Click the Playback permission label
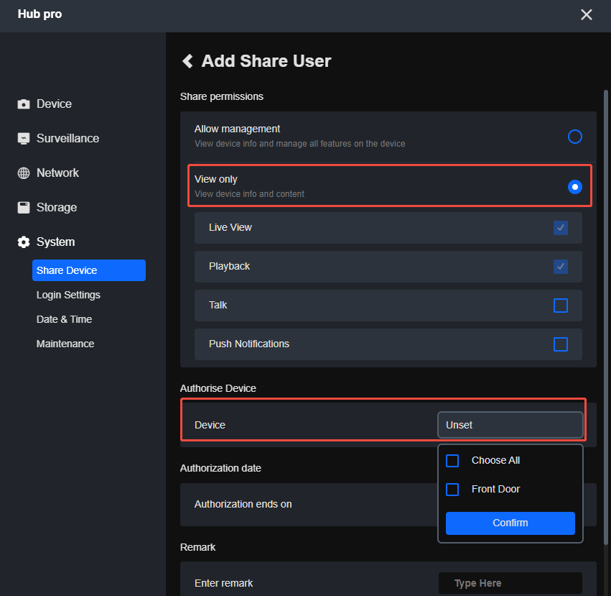Image resolution: width=611 pixels, height=596 pixels. pyautogui.click(x=229, y=266)
